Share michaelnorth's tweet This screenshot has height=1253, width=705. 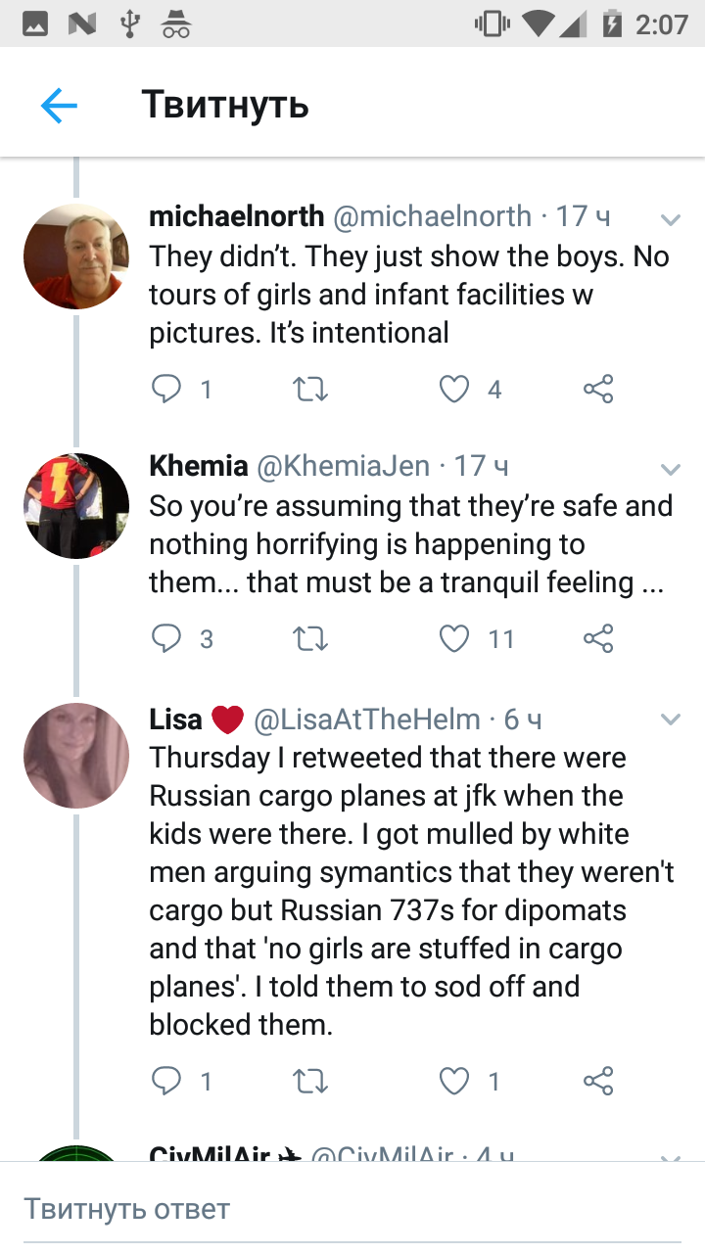(x=597, y=390)
